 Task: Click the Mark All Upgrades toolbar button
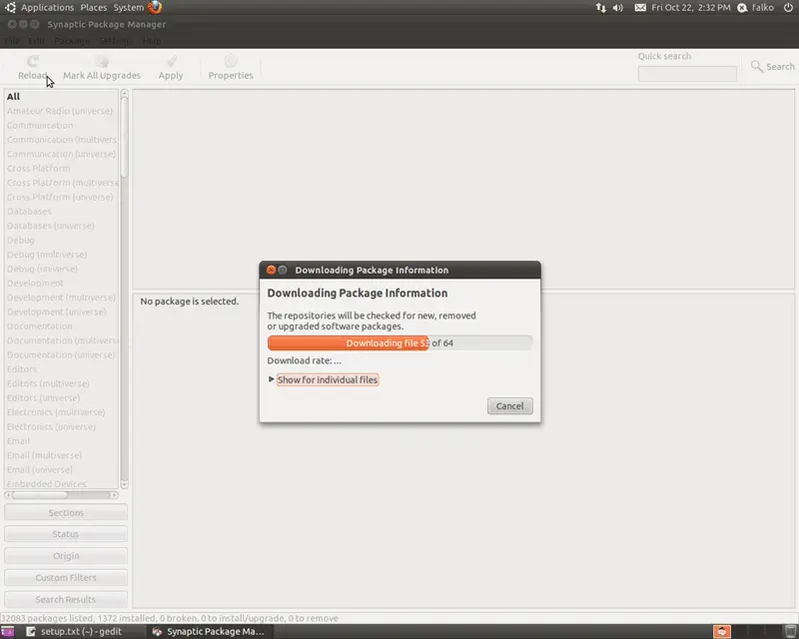[x=102, y=68]
